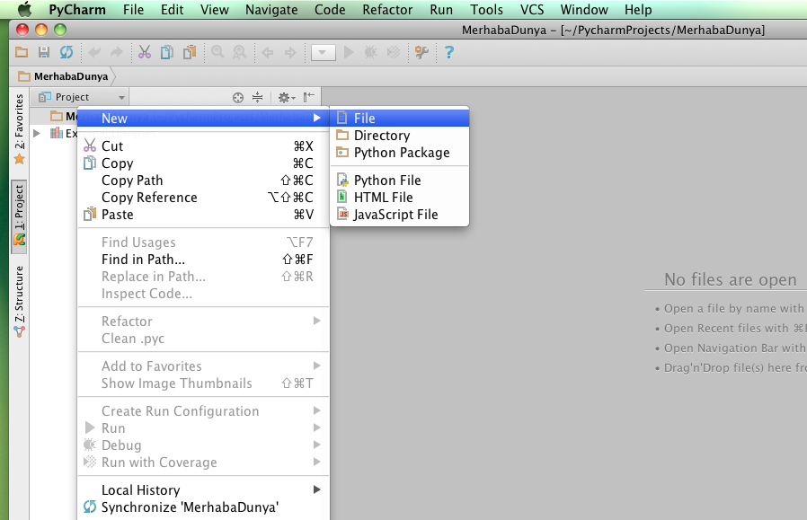807x520 pixels.
Task: Choose HTML File in the New submenu
Action: [x=400, y=198]
